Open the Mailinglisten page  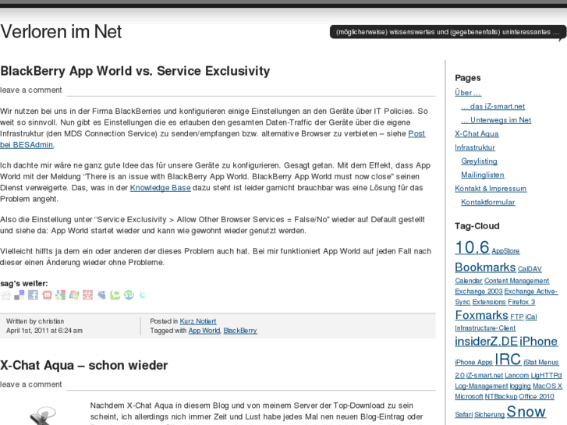(x=483, y=175)
